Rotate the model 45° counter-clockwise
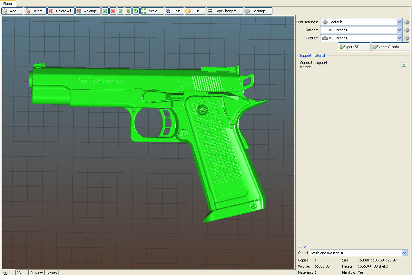The width and height of the screenshot is (412, 275). click(120, 11)
